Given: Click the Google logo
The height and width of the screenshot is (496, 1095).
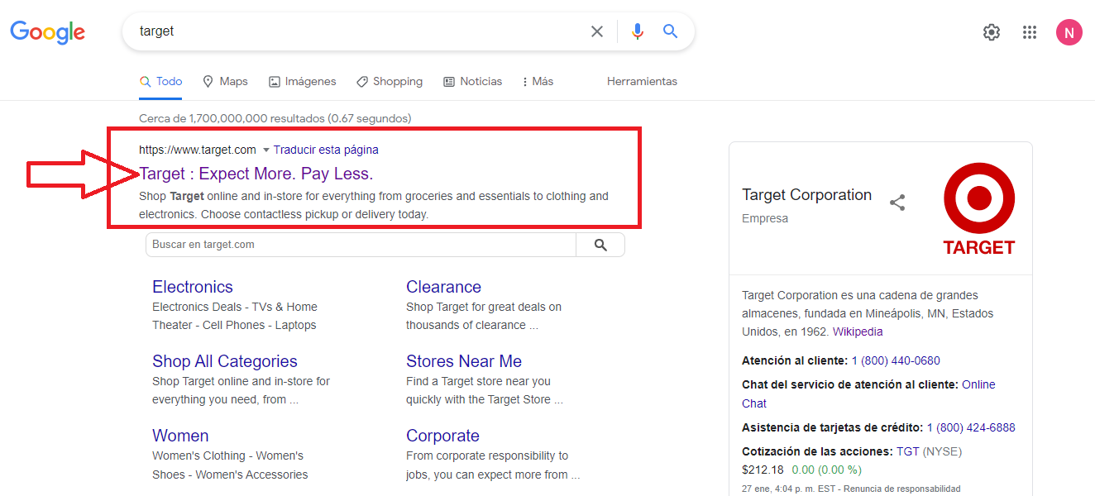Looking at the screenshot, I should [x=47, y=32].
